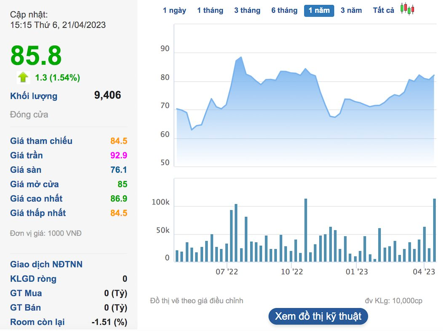Click the update time "15:15 Thứ 6, 21/04/2023"

(x=58, y=25)
